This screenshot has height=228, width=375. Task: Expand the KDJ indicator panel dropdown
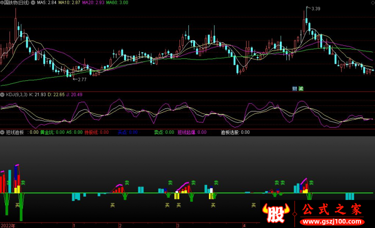pos(3,95)
